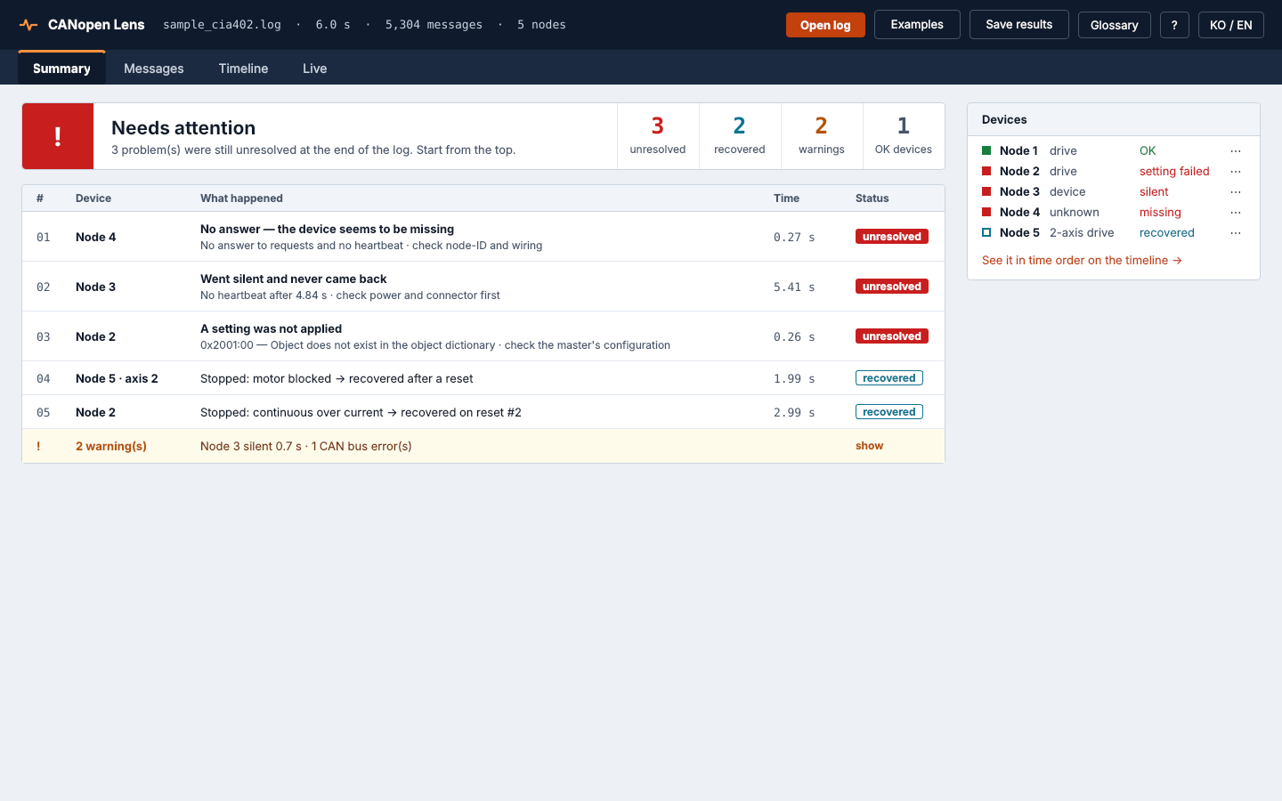
Task: Click the red Node 3 status square
Action: click(x=986, y=191)
